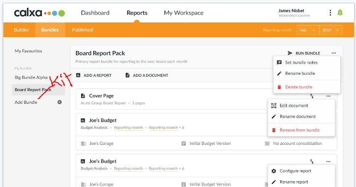Screen dimensions: 356x187
Task: Open the reporting year 2017 dropdown
Action: pos(331,30)
